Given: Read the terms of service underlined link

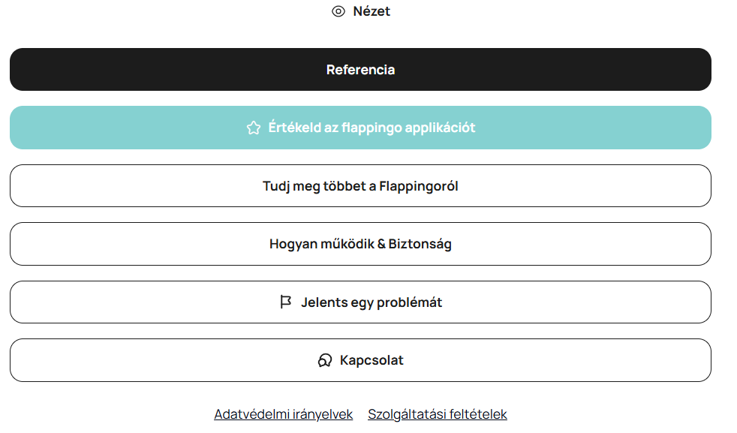Looking at the screenshot, I should [438, 414].
